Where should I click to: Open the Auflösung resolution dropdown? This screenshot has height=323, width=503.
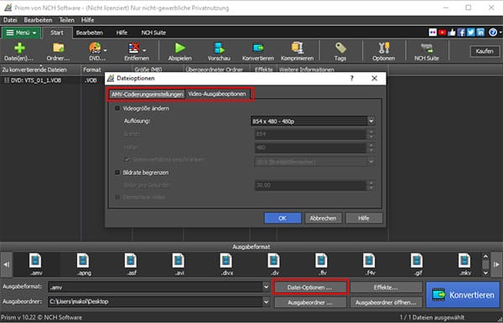(x=371, y=121)
